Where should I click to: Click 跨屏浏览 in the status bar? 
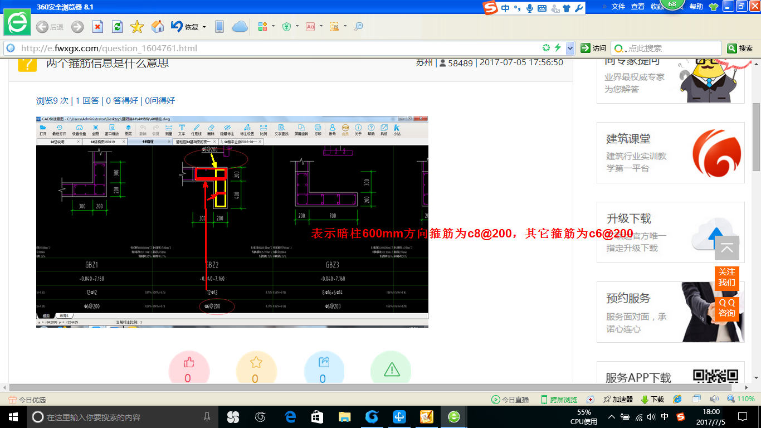point(559,400)
